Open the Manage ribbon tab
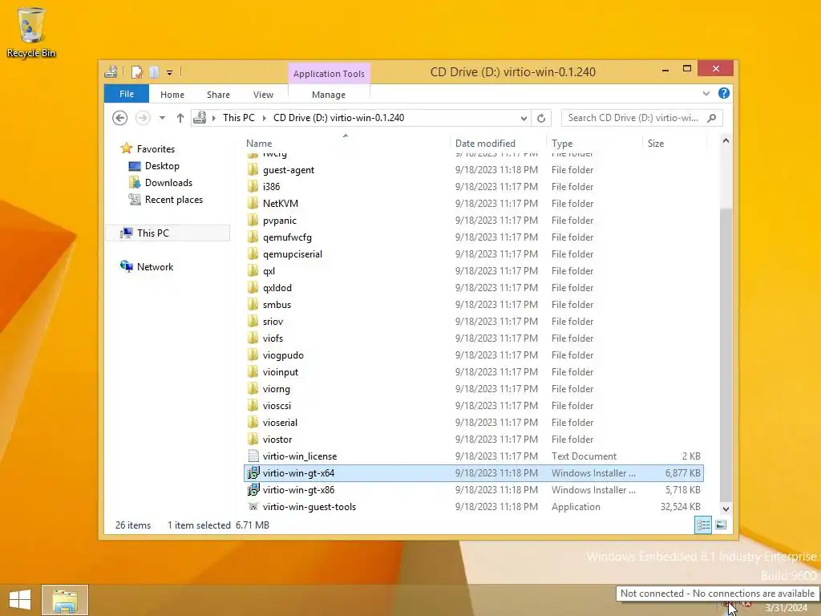Image resolution: width=821 pixels, height=616 pixels. point(329,95)
